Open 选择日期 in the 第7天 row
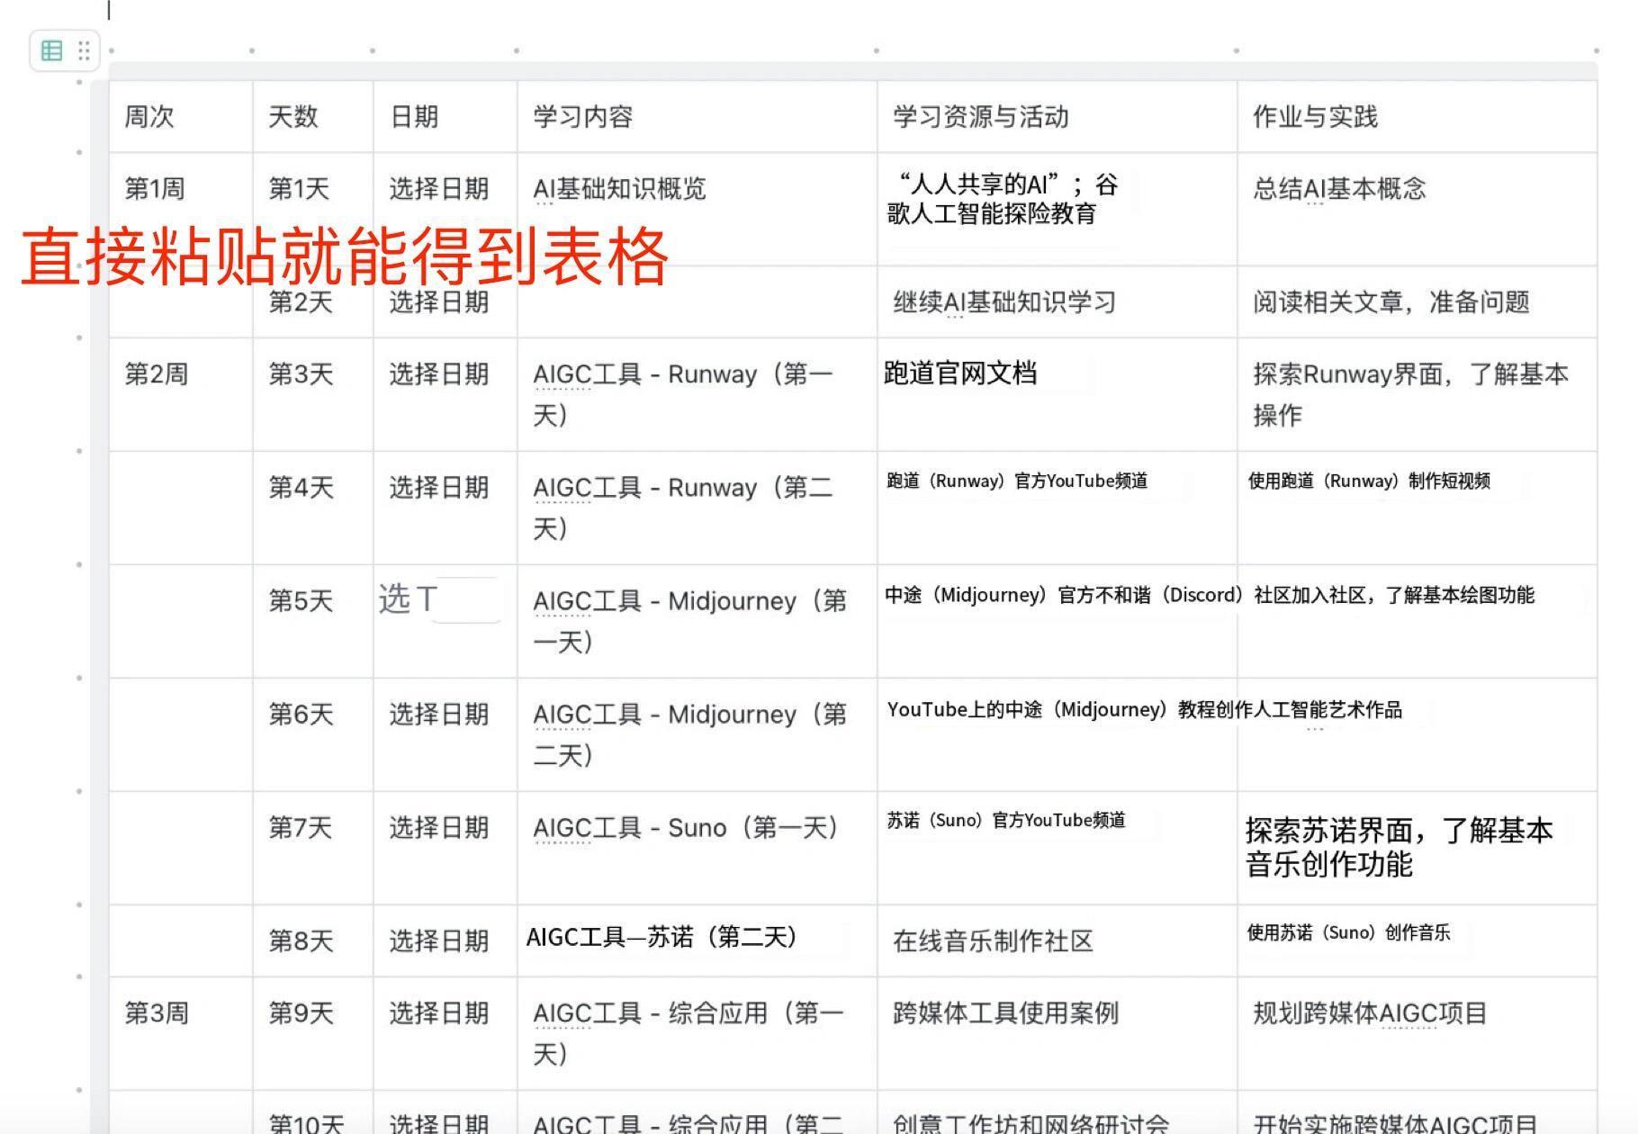1638x1134 pixels. [439, 828]
